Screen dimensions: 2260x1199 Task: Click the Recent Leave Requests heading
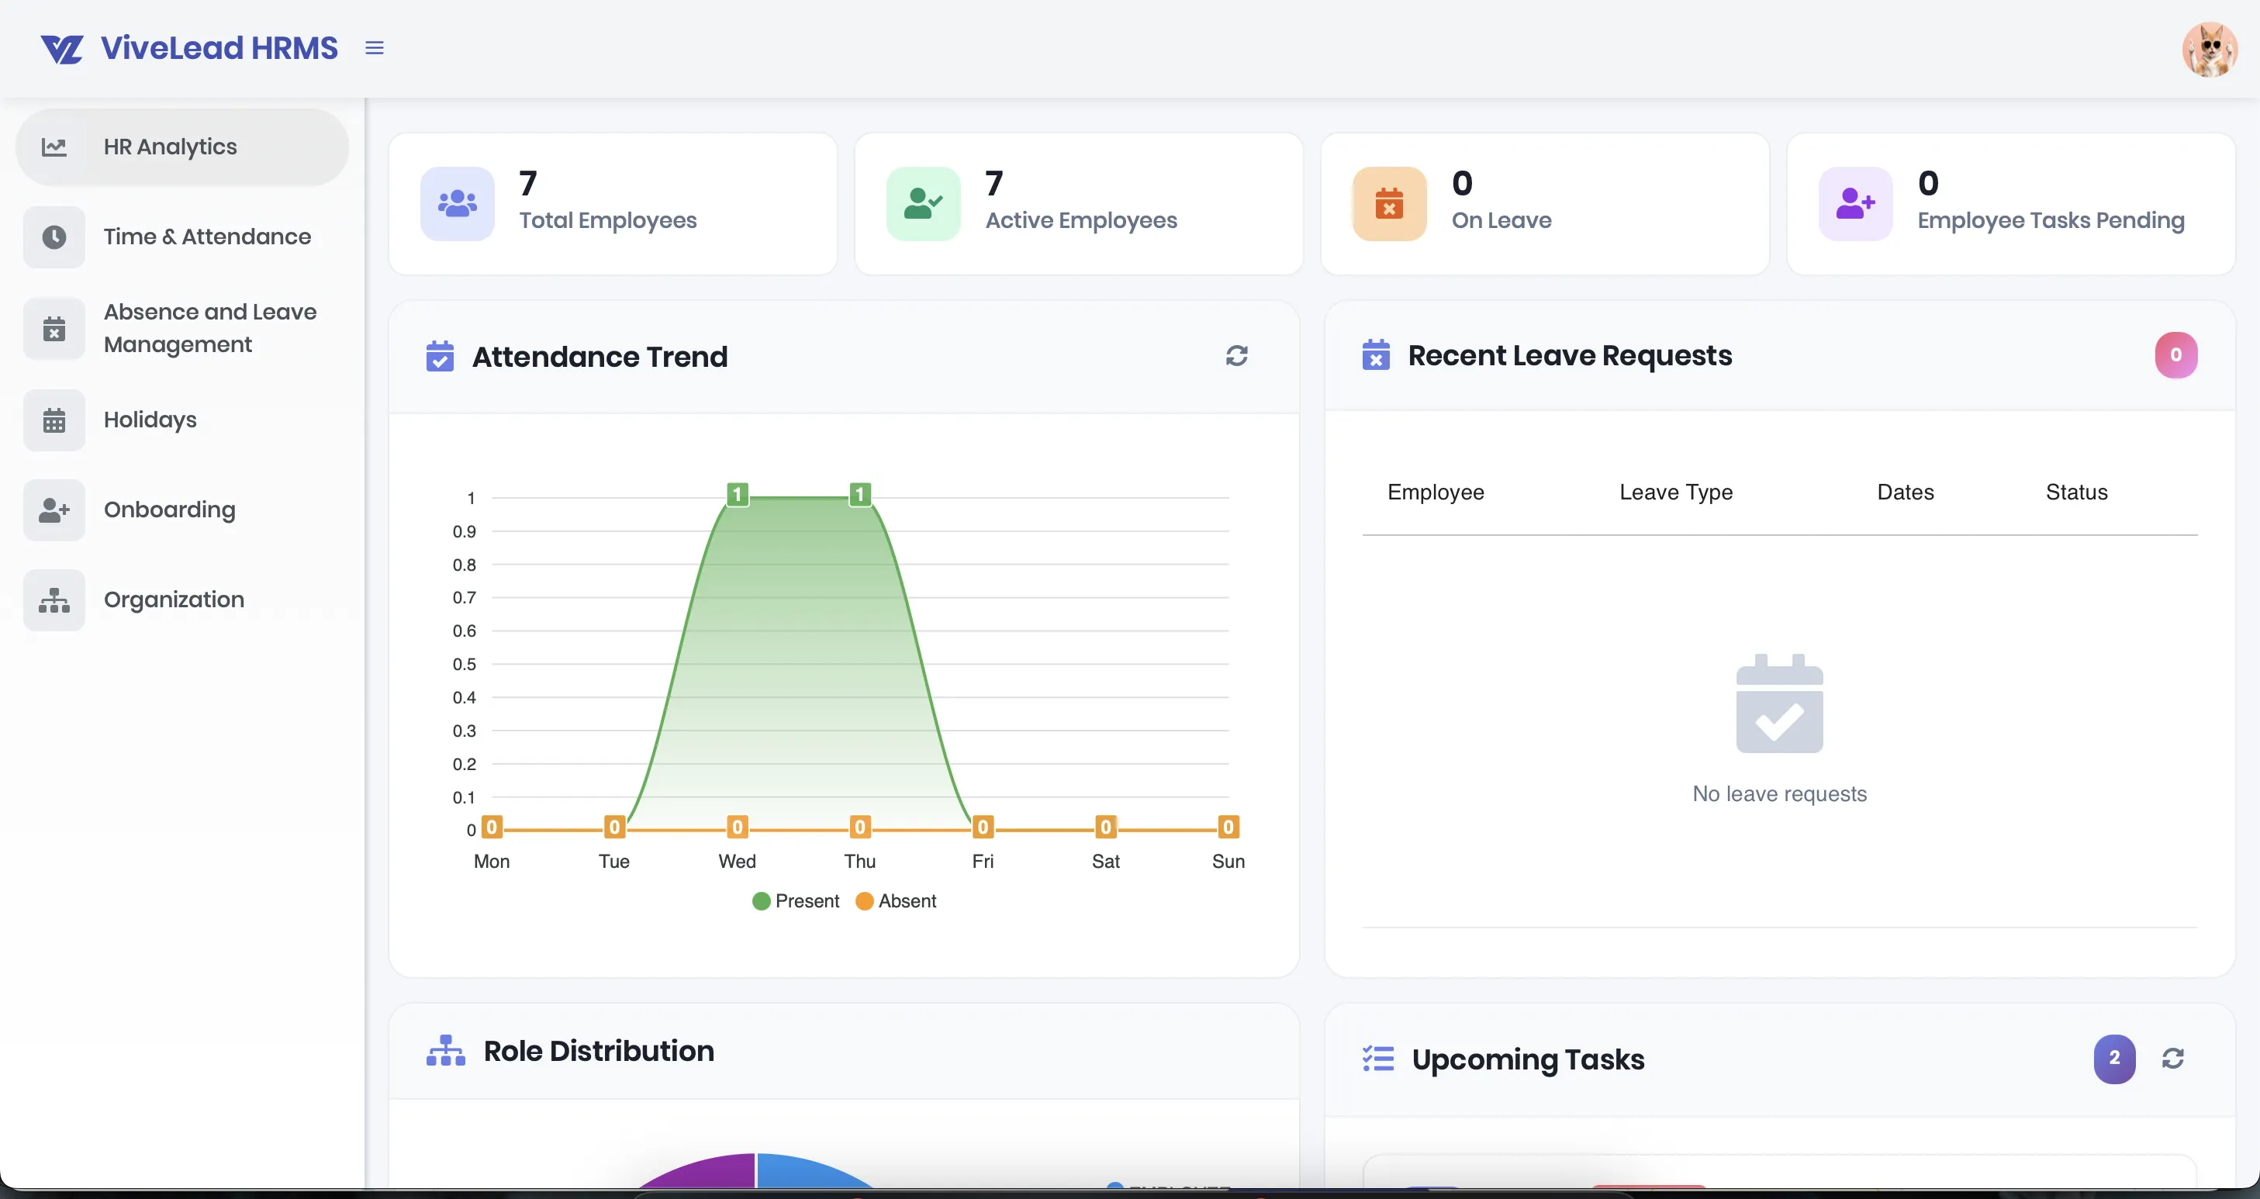click(1570, 355)
